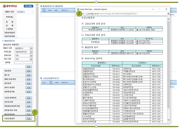This screenshot has width=179, height=131.
Task: Click phone number 8075-1231 in the table
Action: pos(156,85)
